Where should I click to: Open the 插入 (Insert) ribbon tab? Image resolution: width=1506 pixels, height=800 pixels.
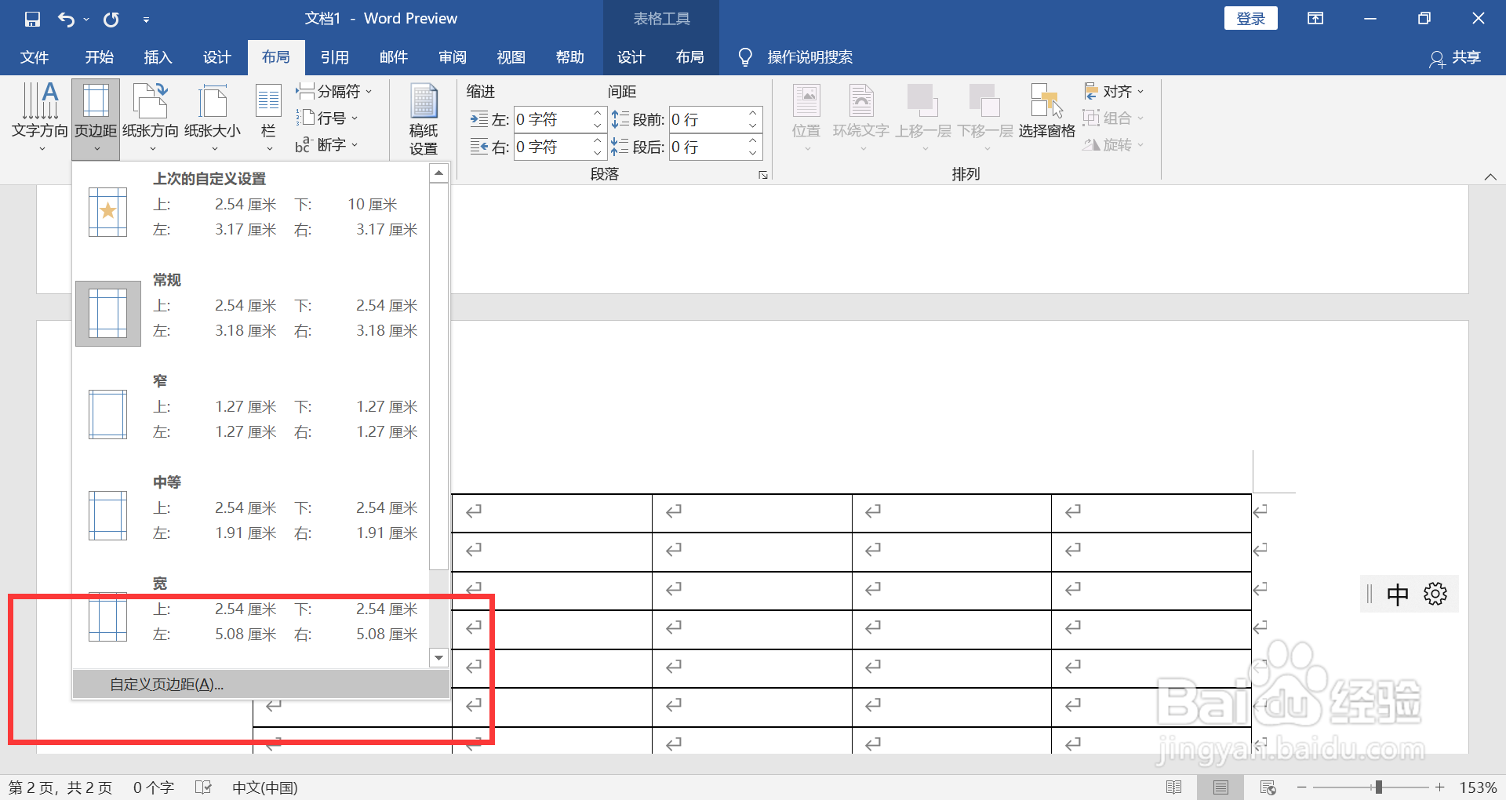coord(157,56)
